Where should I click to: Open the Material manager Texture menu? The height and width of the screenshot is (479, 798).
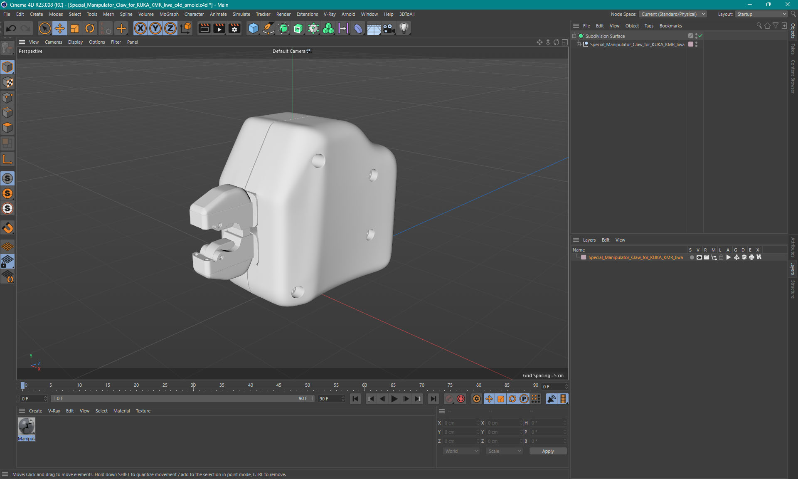143,411
